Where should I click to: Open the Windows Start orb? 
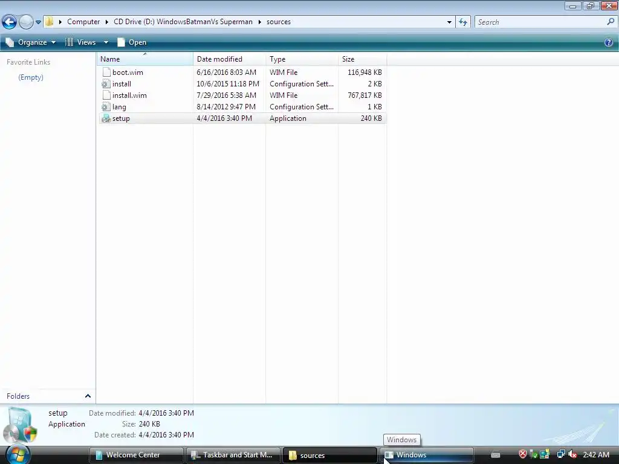coord(18,454)
